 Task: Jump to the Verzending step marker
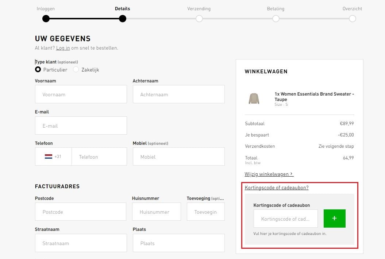[x=199, y=19]
